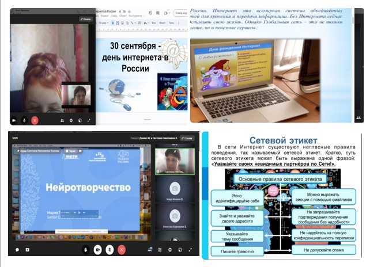Select the globe with mouse picture on slide
The height and width of the screenshot is (267, 366).
[x=119, y=94]
